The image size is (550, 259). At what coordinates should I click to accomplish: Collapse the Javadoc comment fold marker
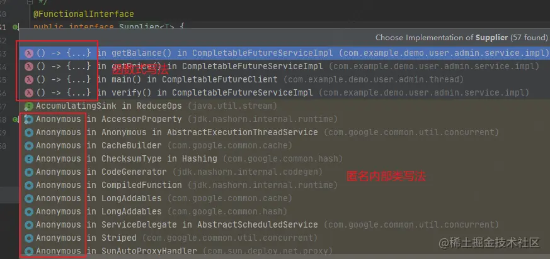tap(30, 1)
